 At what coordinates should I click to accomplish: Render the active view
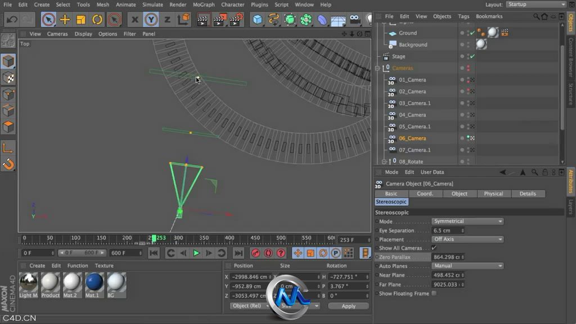coord(202,20)
